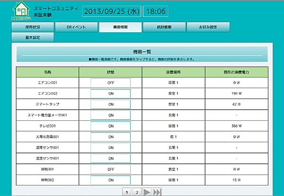The height and width of the screenshot is (196, 284).
Task: Click the 現在の消費電力 column header
Action: point(237,72)
